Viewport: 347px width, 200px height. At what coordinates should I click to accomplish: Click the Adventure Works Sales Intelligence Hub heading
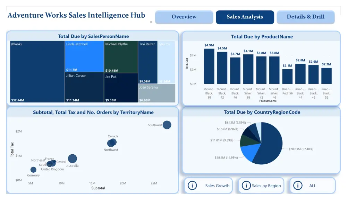[76, 15]
